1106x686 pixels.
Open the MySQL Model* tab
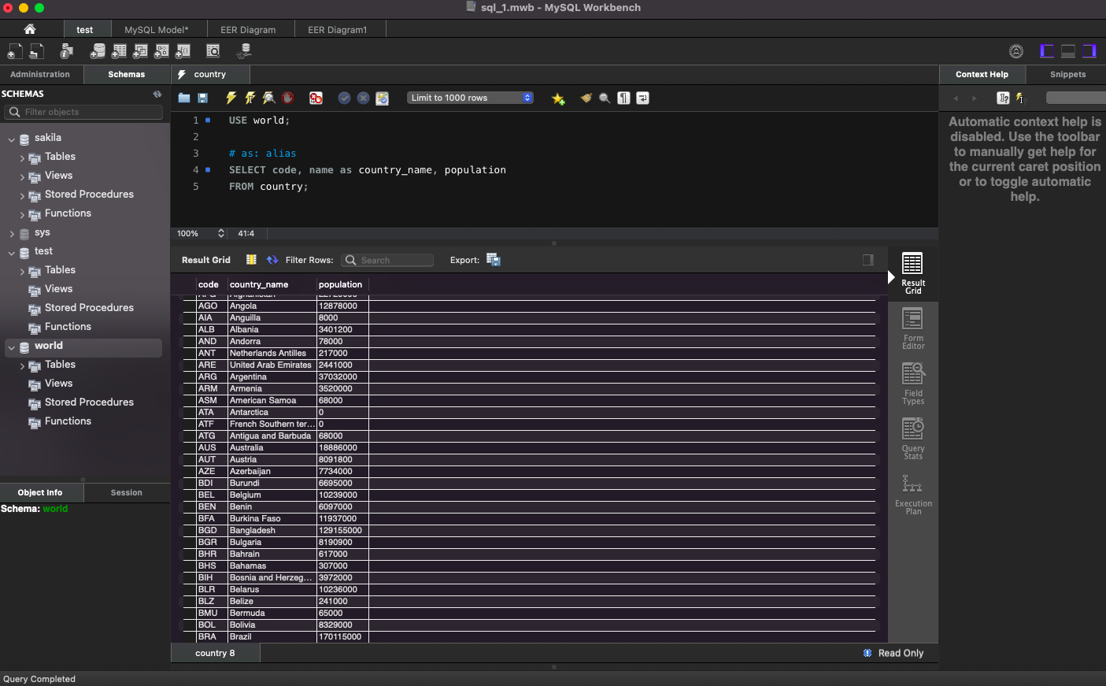point(157,29)
